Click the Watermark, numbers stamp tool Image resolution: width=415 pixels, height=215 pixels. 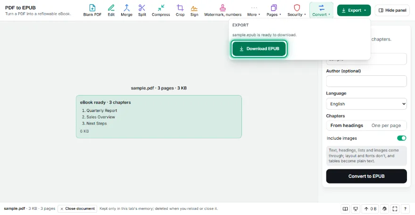[223, 10]
